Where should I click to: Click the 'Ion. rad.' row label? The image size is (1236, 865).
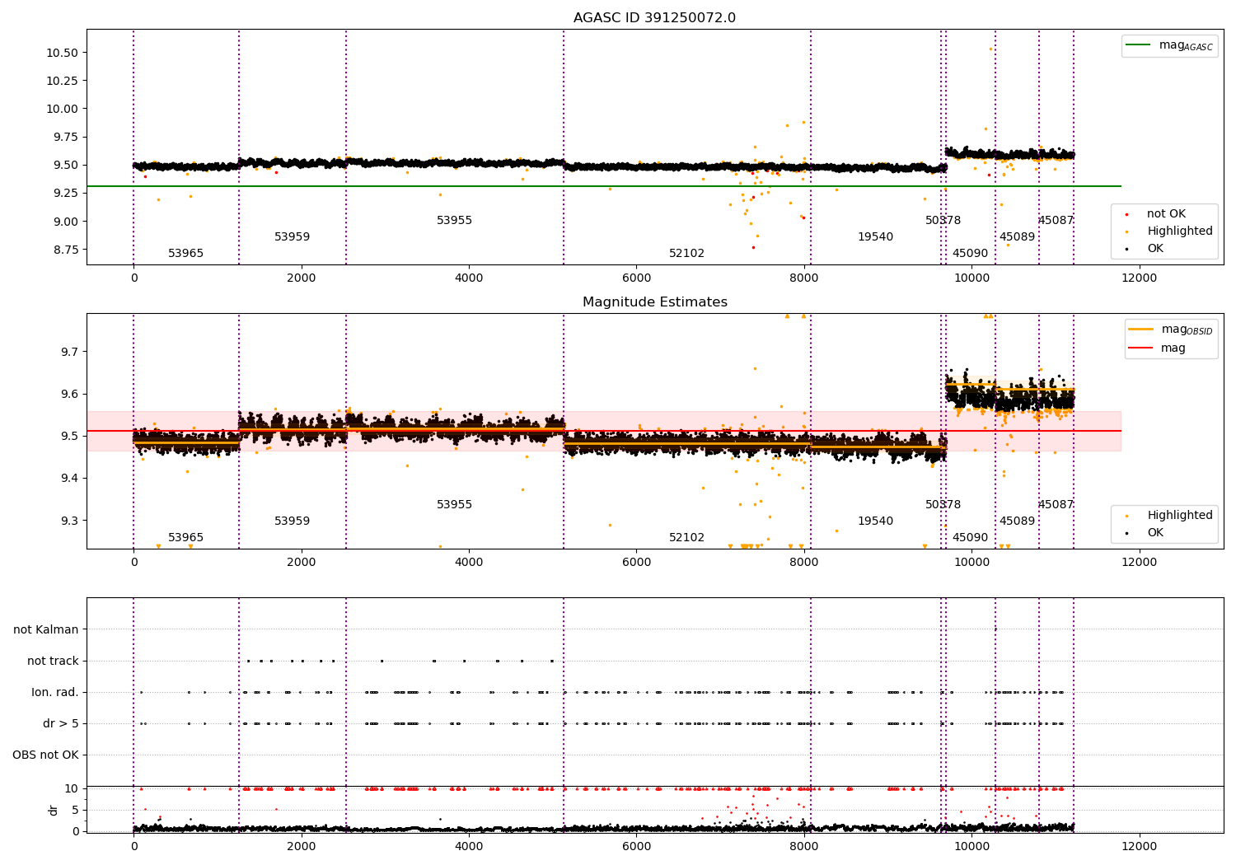click(x=55, y=692)
